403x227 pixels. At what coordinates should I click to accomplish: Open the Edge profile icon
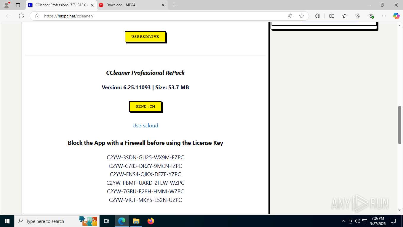click(7, 5)
